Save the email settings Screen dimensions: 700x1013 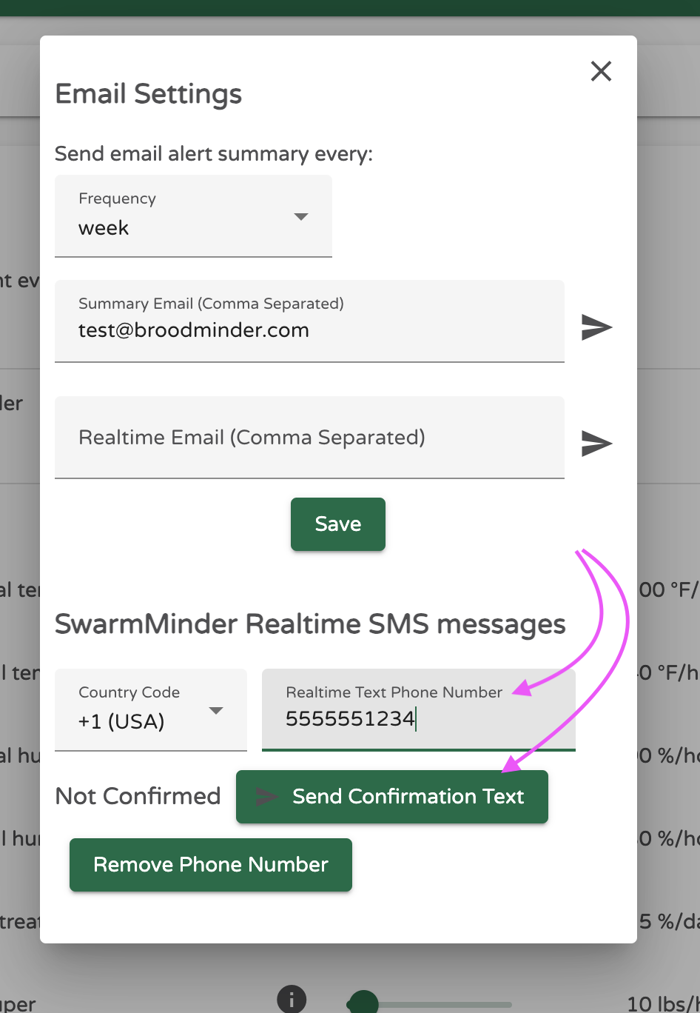point(338,524)
